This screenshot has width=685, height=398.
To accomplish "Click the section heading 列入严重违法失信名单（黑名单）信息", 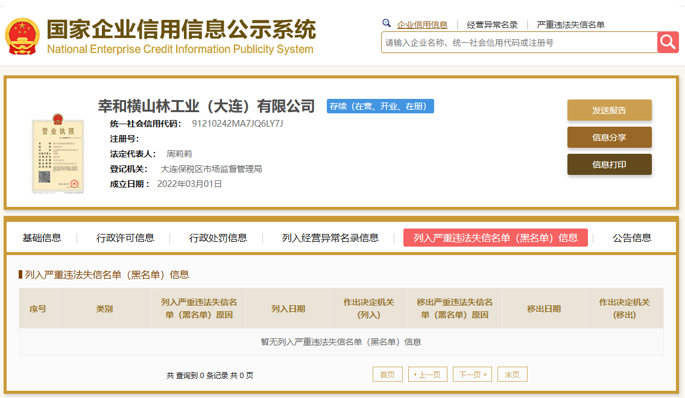I will [x=107, y=275].
